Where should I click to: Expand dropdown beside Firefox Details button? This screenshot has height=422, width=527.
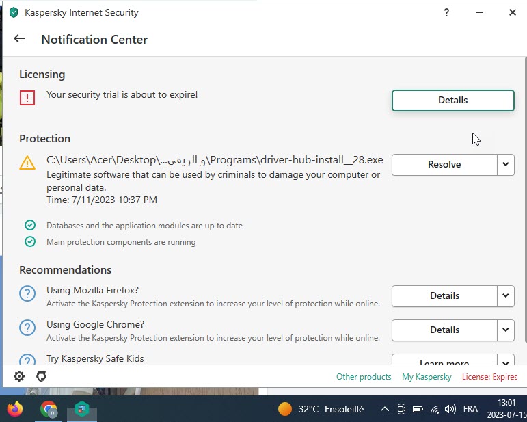506,296
